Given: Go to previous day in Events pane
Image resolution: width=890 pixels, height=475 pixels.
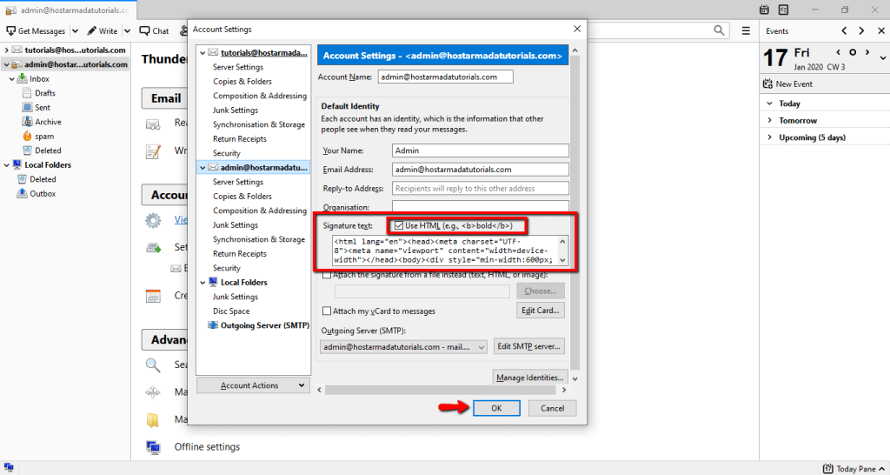Looking at the screenshot, I should click(839, 52).
